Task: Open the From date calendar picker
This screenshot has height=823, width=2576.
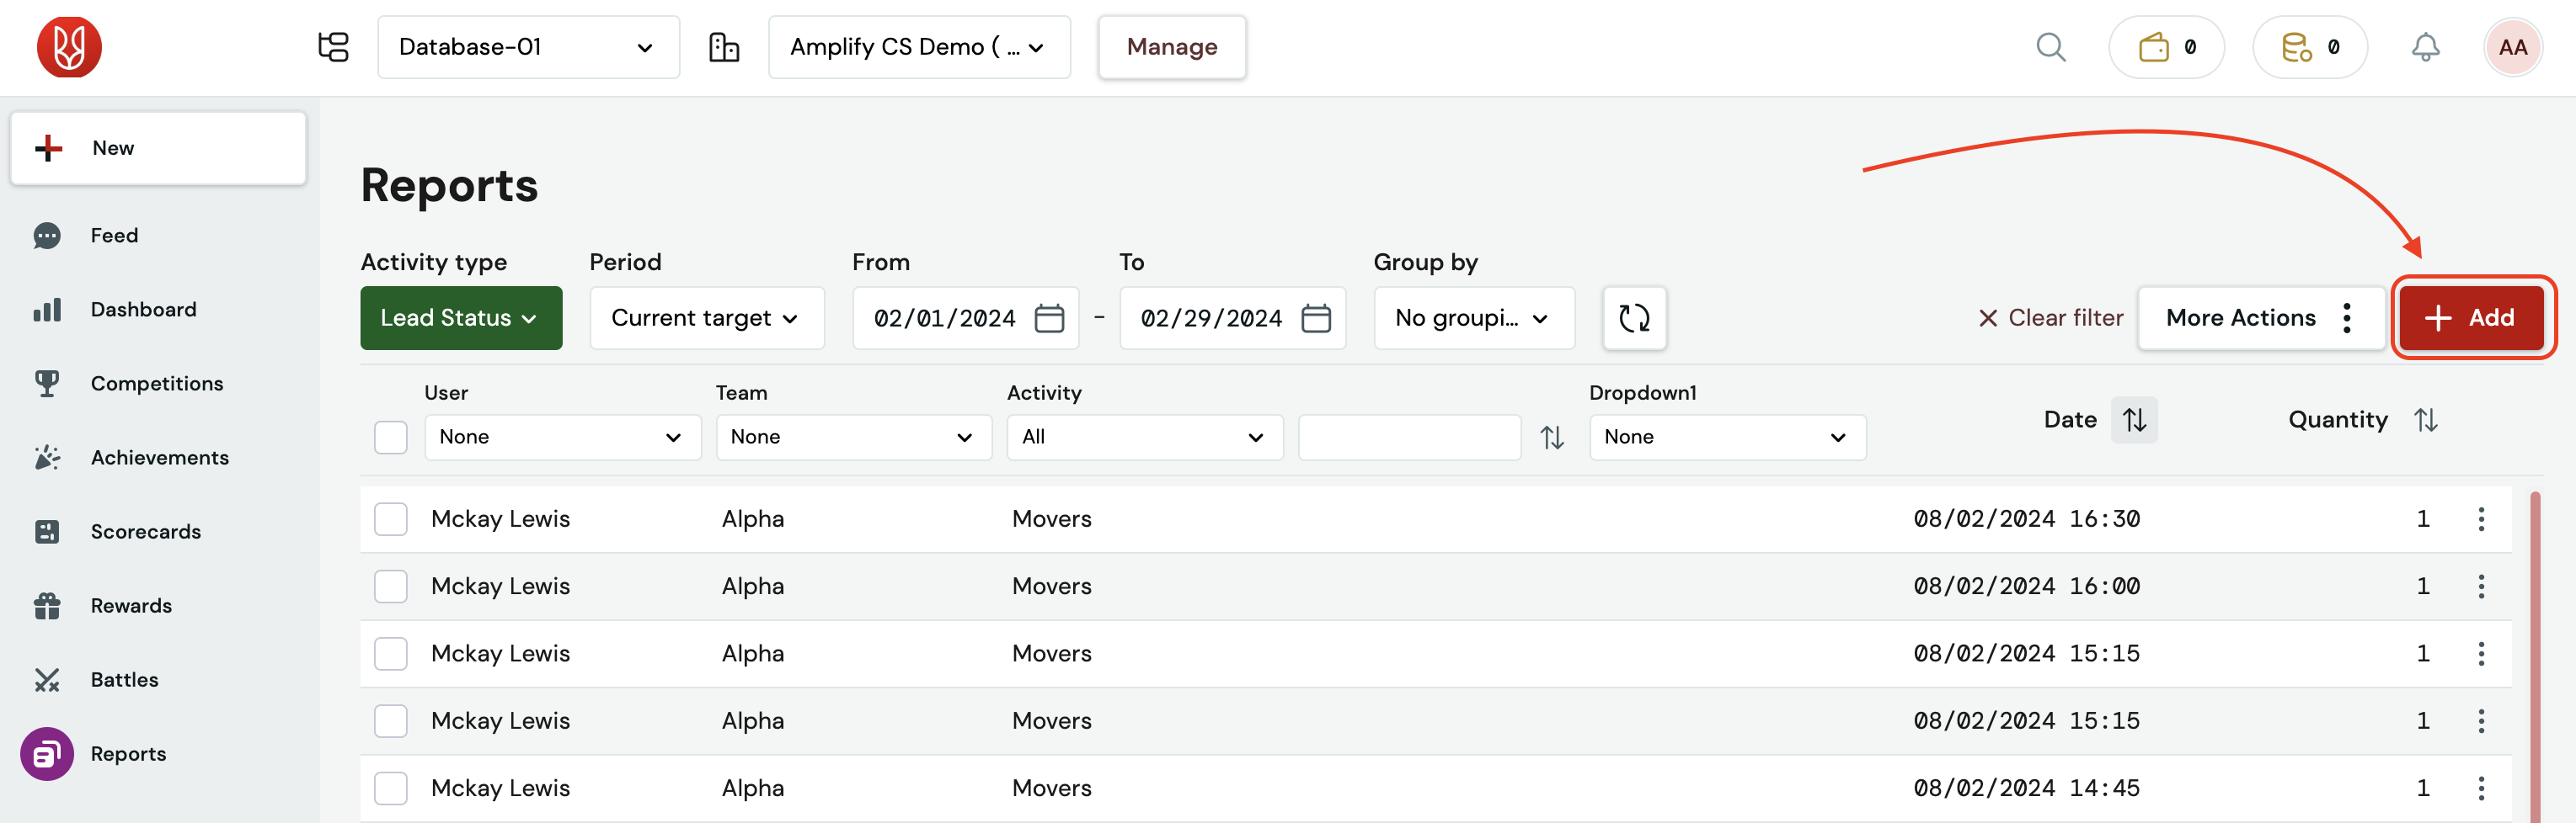Action: [1049, 317]
